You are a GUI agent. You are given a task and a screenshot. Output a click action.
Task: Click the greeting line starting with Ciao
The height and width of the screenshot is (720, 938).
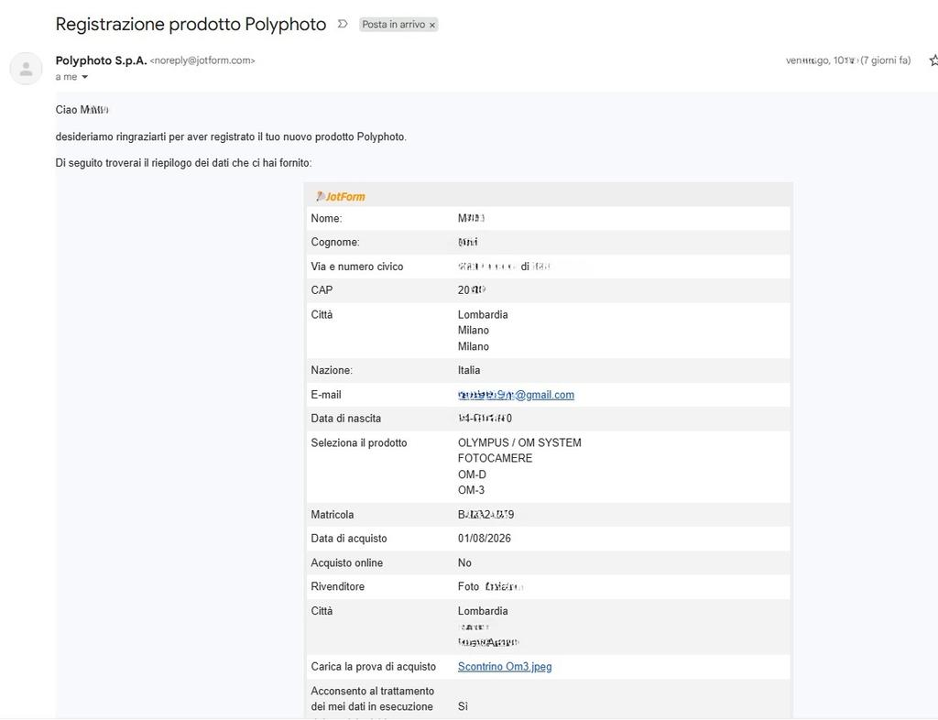(82, 110)
